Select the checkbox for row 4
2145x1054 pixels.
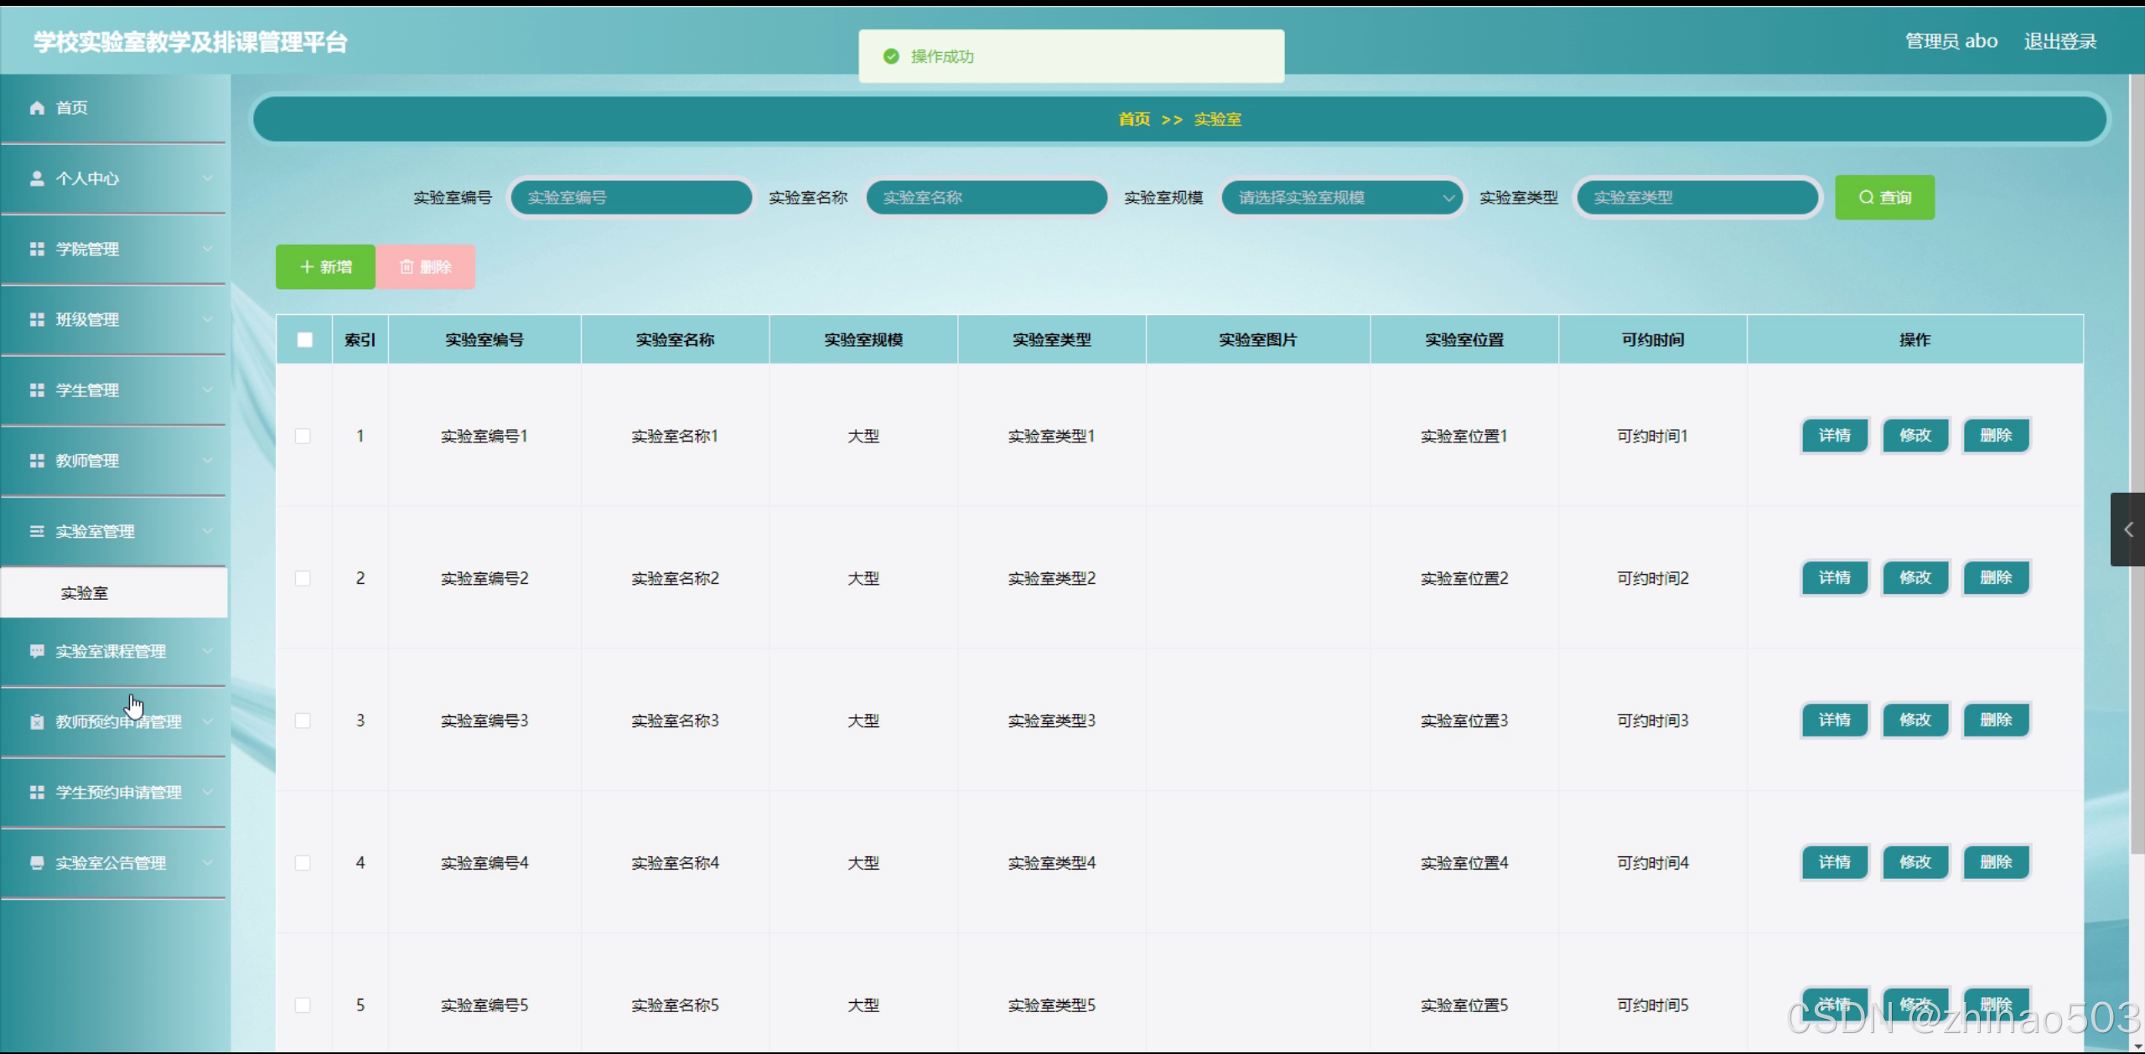(303, 863)
